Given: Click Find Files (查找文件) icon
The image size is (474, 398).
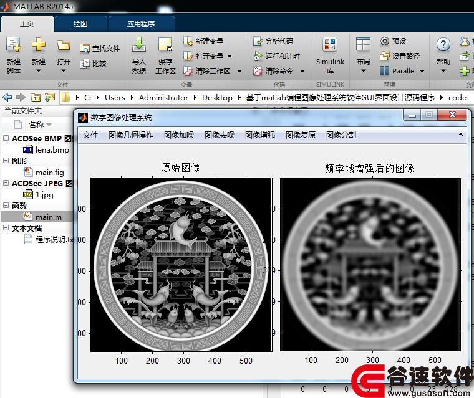Looking at the screenshot, I should (x=85, y=49).
